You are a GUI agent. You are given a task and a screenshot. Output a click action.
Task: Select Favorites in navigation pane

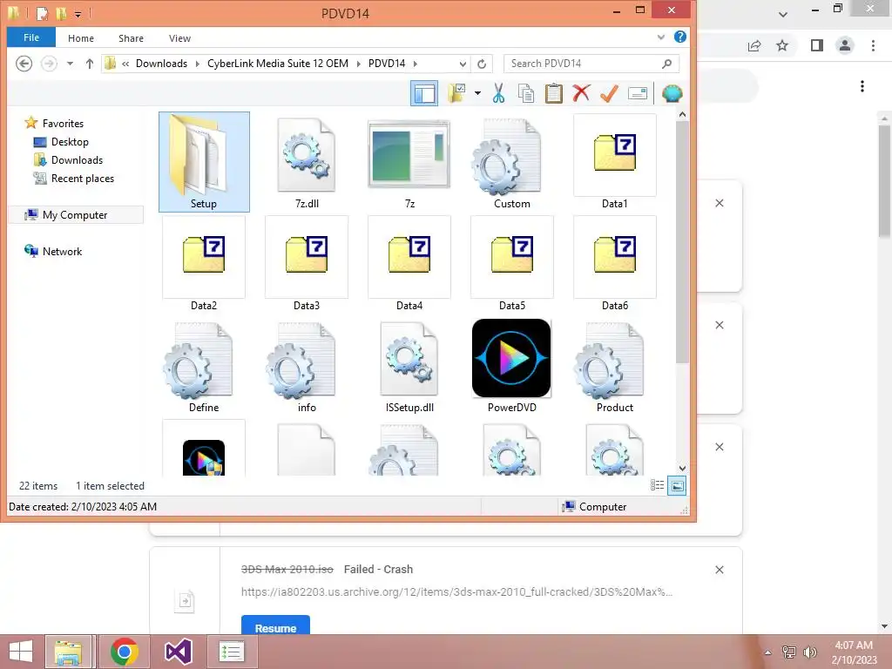coord(63,124)
